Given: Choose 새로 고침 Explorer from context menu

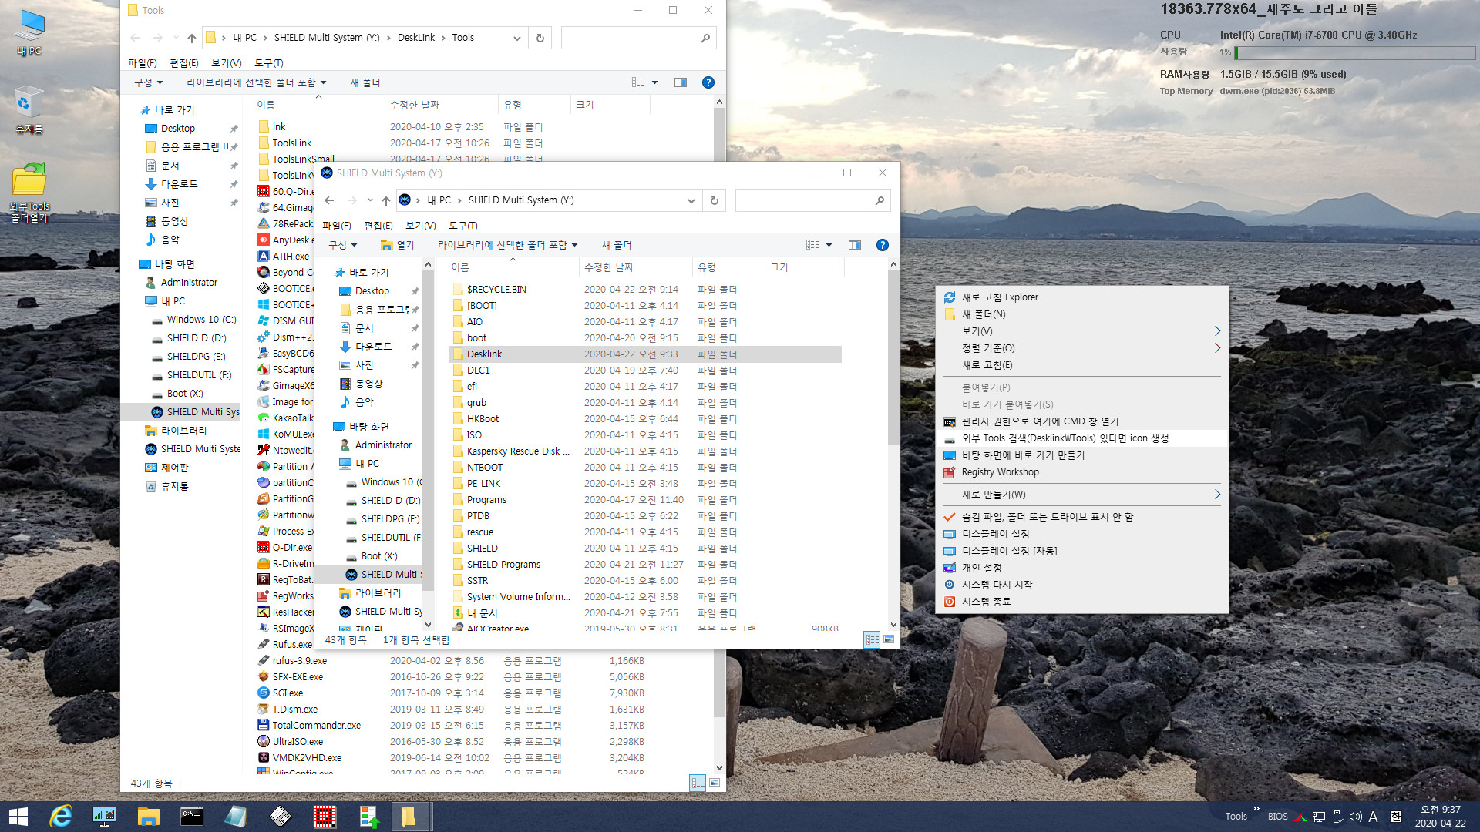Looking at the screenshot, I should (x=1081, y=297).
